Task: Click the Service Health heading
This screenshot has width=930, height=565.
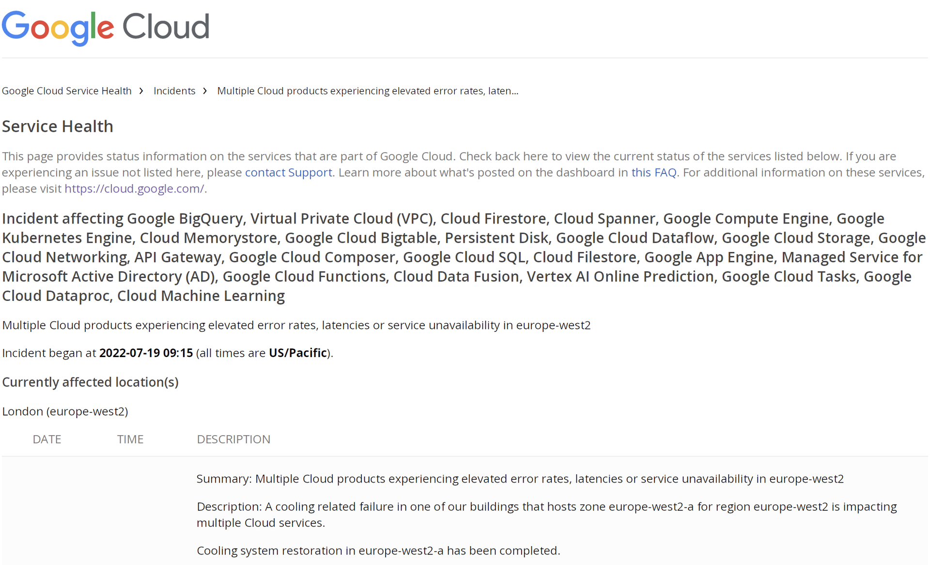Action: pos(58,126)
